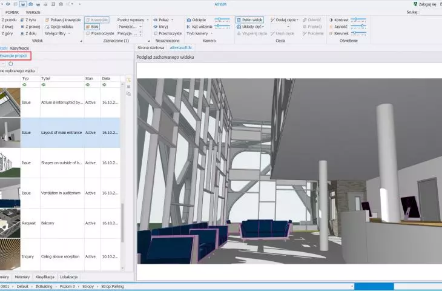
Task: Click Z góry top view button
Action: [x=7, y=33]
